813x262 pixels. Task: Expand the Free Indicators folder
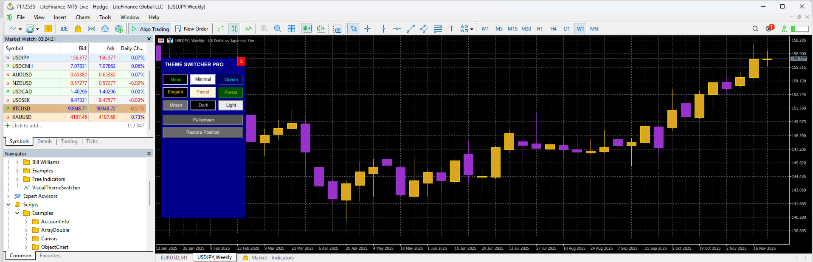(x=17, y=179)
